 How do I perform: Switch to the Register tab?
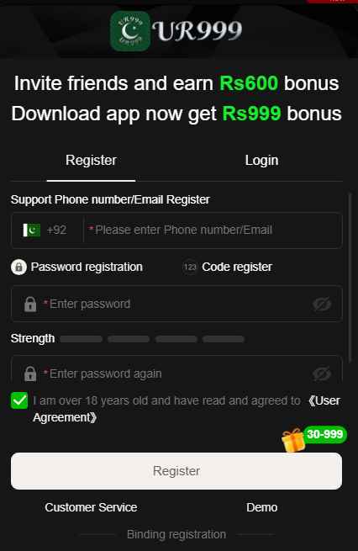pos(92,161)
